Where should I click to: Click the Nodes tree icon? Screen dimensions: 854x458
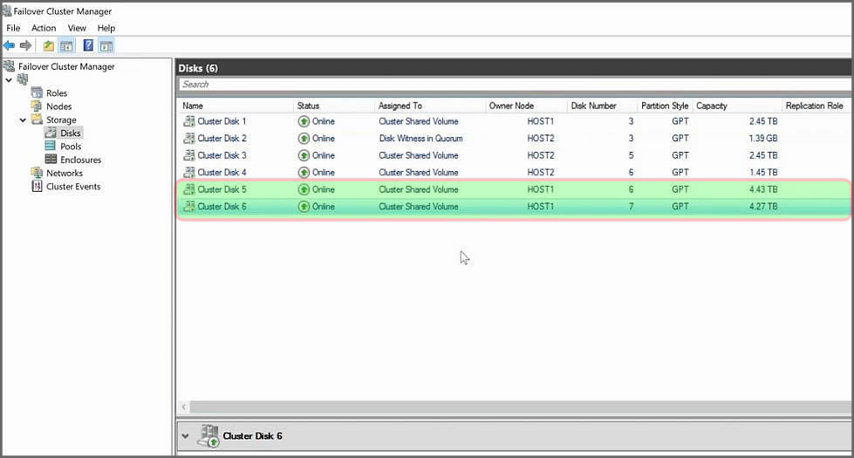(37, 106)
